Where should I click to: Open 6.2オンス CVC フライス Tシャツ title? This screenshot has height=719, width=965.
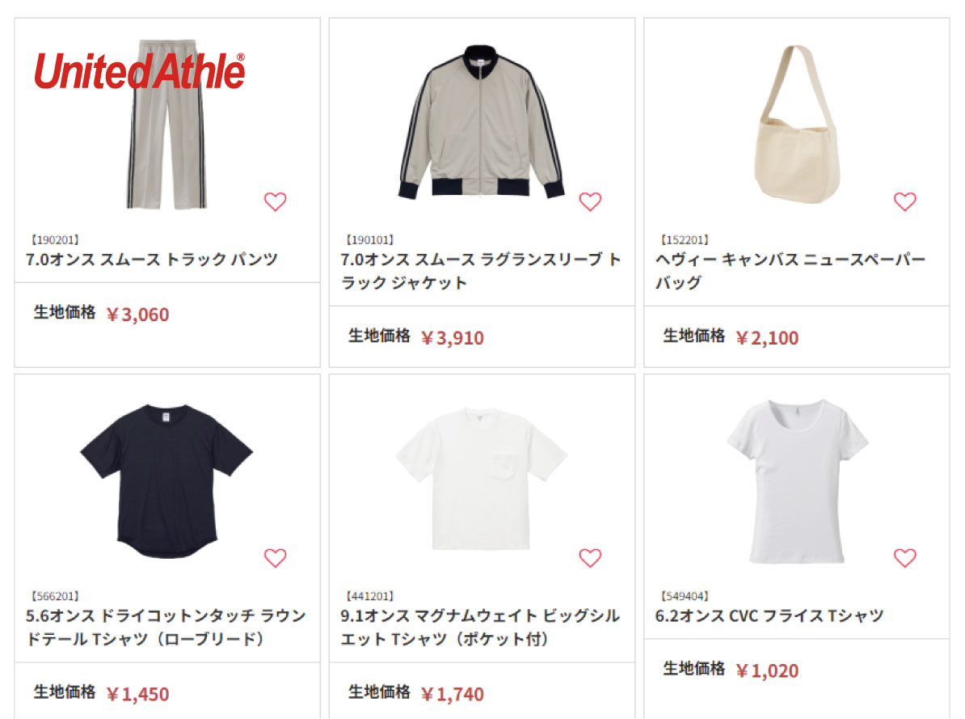point(769,615)
